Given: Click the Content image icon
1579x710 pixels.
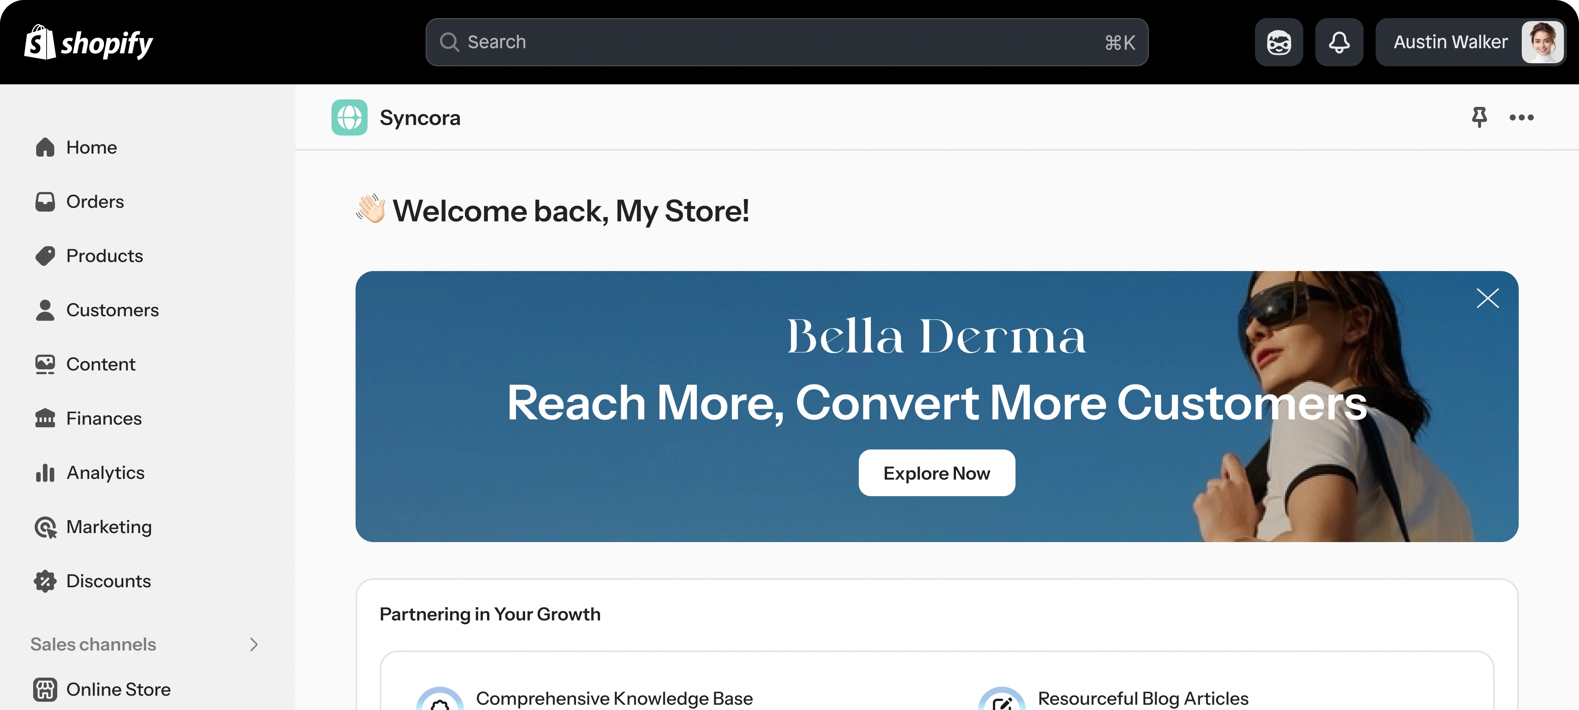Looking at the screenshot, I should pyautogui.click(x=45, y=364).
